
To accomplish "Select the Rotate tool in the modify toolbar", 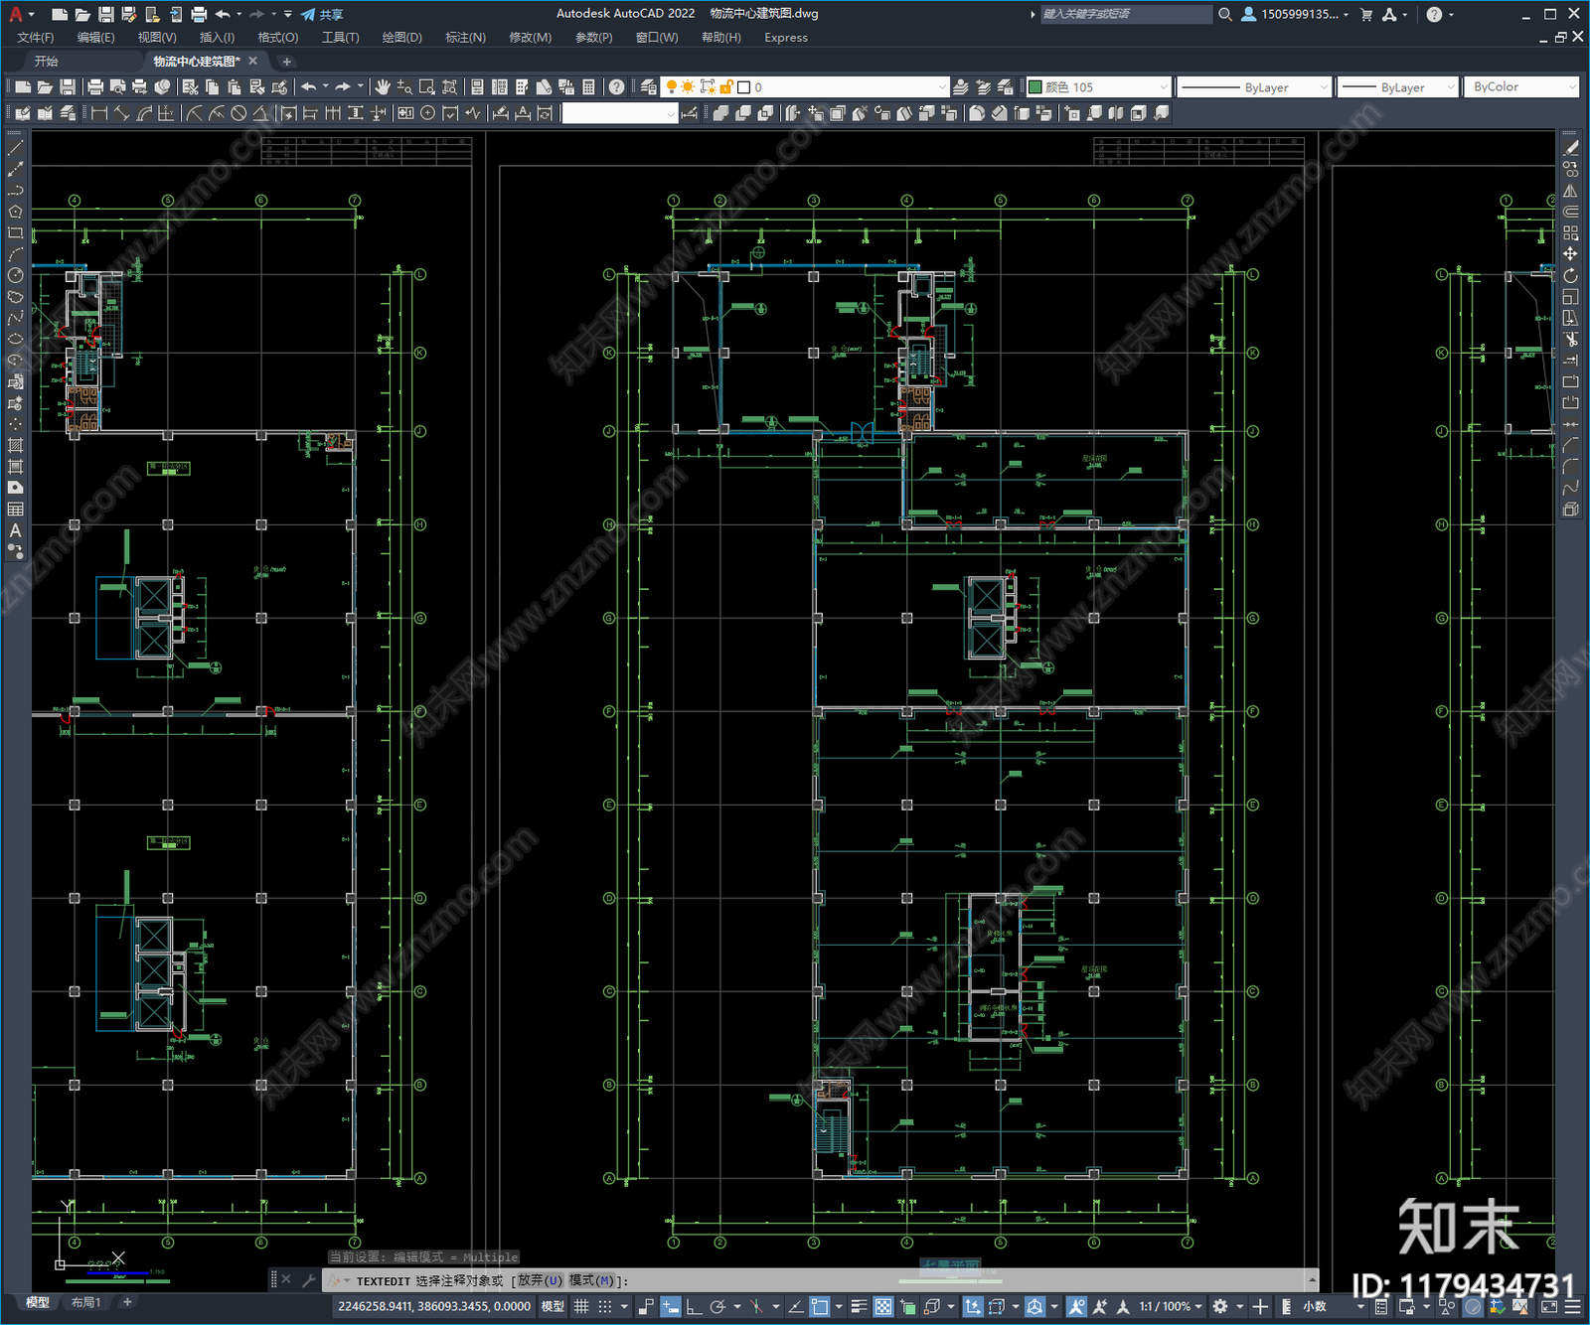I will tap(1571, 275).
